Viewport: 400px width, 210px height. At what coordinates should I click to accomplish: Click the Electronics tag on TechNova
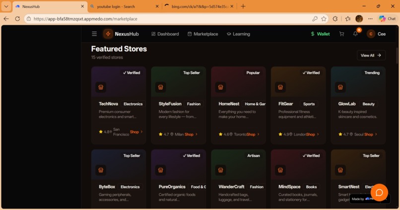pyautogui.click(x=133, y=104)
